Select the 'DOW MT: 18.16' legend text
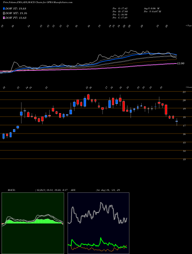The height and width of the screenshot is (254, 192). [16, 13]
